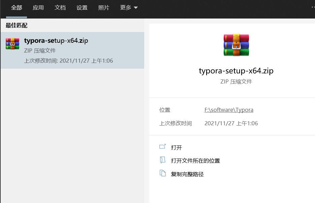Image resolution: width=315 pixels, height=203 pixels.
Task: Click the typora-setup-x64.zip title in the preview pane
Action: [x=236, y=71]
